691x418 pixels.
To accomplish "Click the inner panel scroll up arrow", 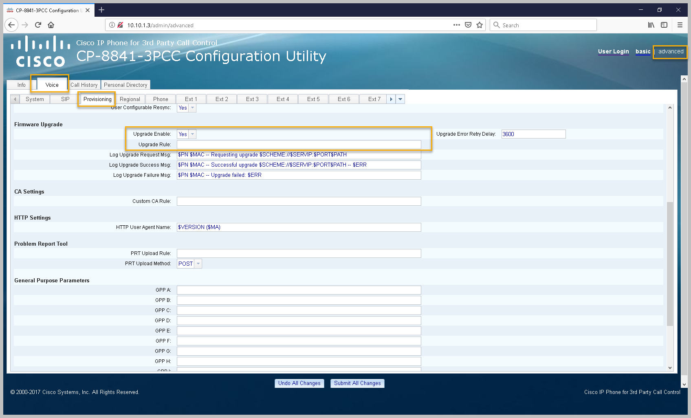I will pos(670,108).
